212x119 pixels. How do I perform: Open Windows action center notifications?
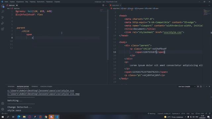point(208,117)
